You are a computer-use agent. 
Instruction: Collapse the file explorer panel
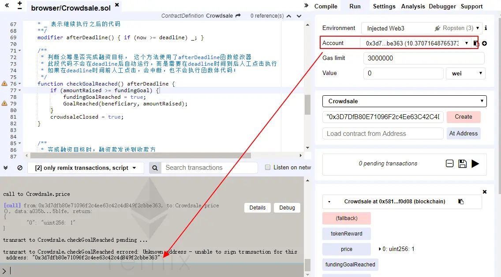pyautogui.click(x=7, y=5)
